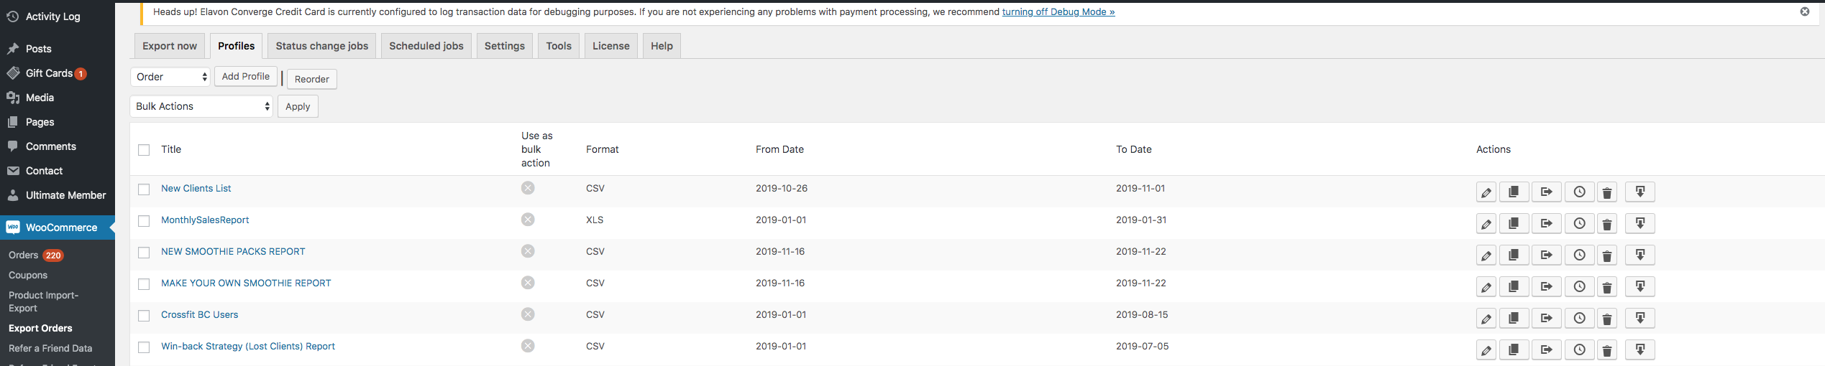Switch to the Scheduled jobs tab

point(426,46)
